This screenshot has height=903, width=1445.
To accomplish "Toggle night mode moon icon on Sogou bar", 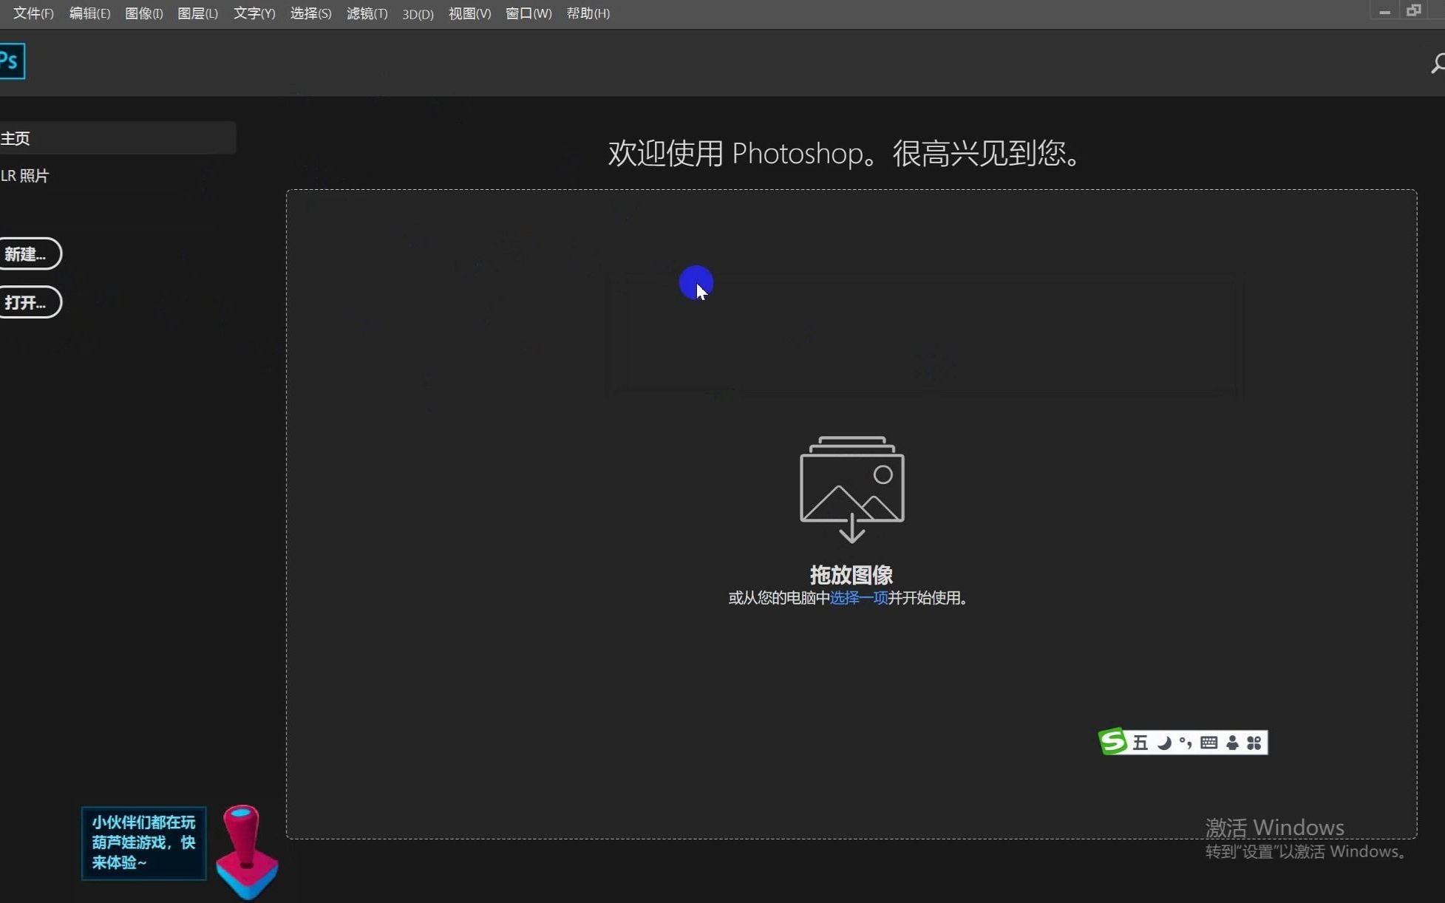I will [x=1163, y=742].
